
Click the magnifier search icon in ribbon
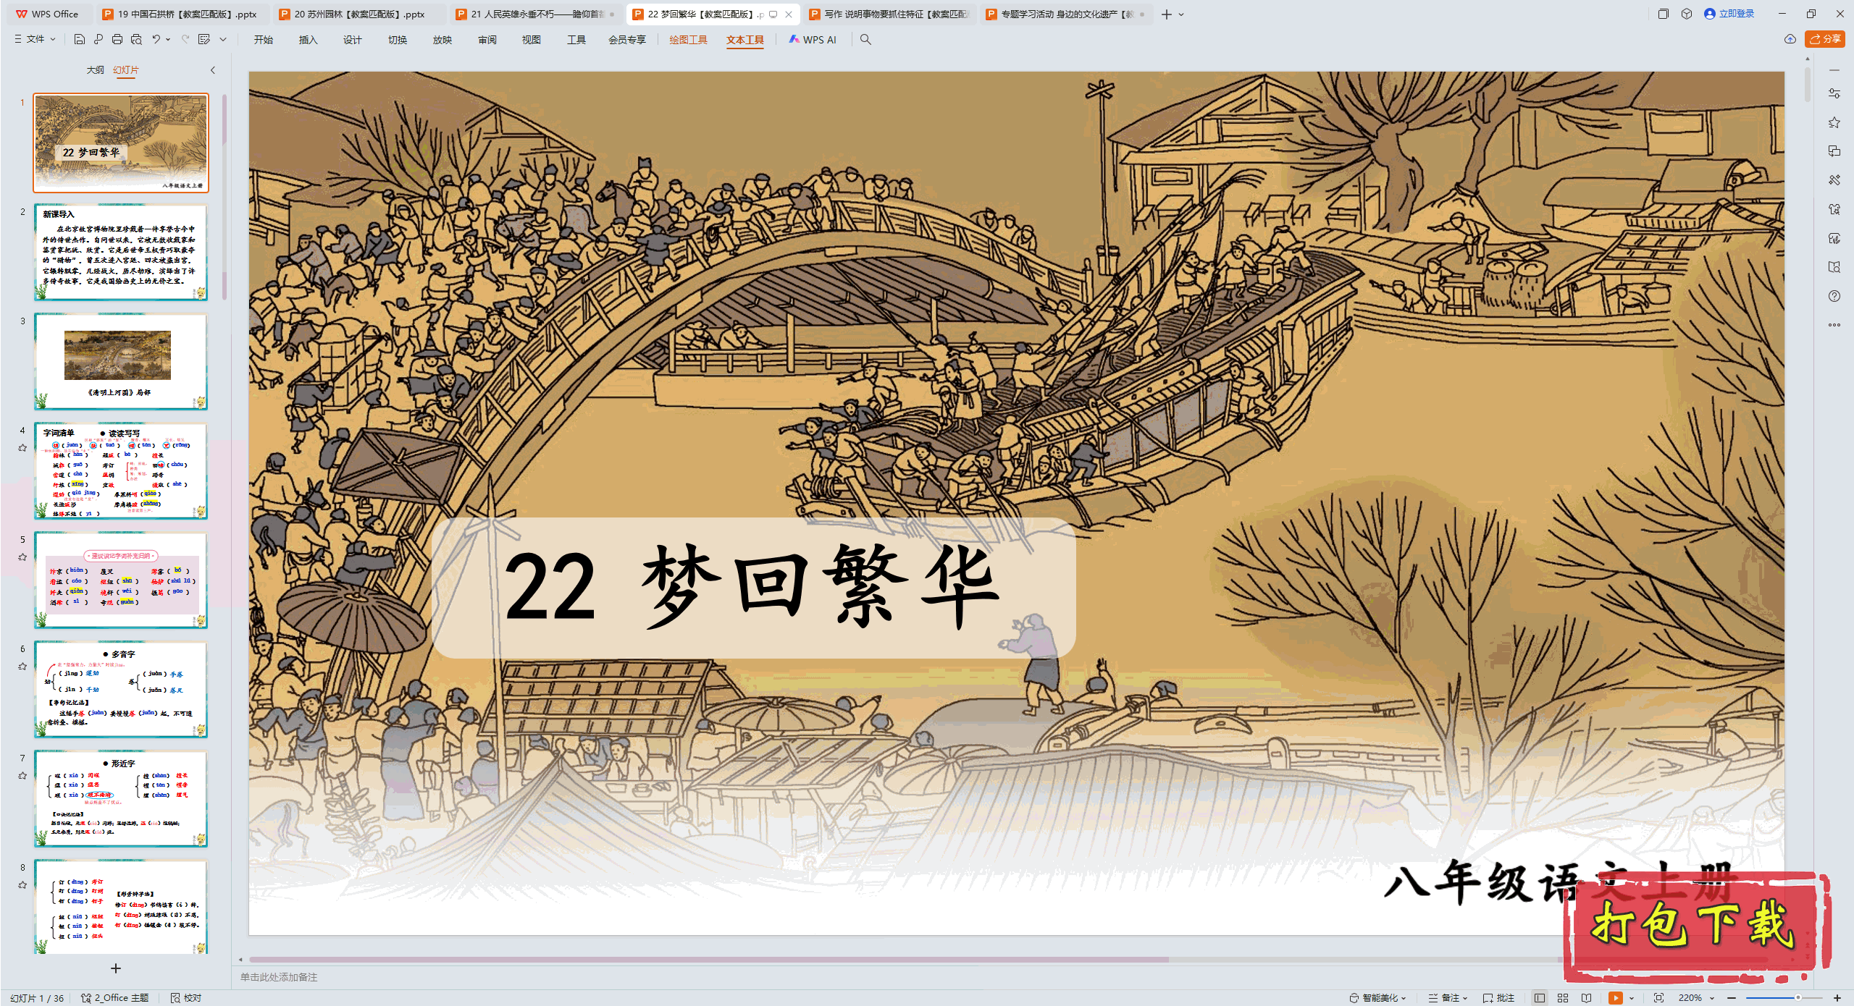(x=865, y=40)
